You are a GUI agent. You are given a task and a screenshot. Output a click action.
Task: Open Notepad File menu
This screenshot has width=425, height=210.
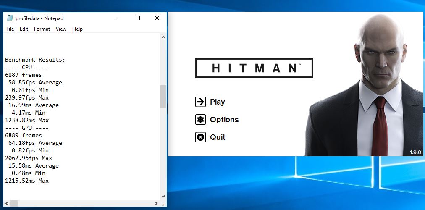click(10, 29)
